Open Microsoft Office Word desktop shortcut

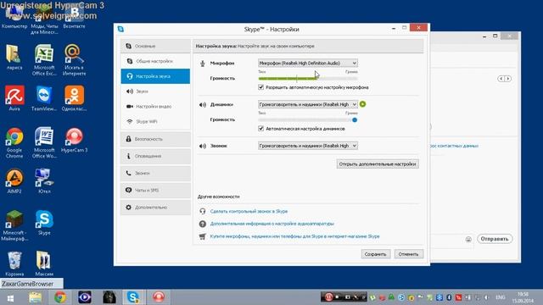tap(44, 142)
